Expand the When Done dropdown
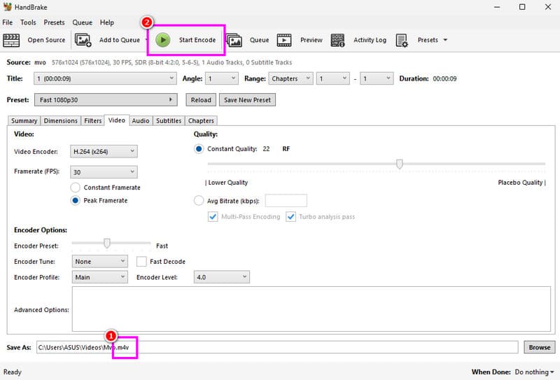 532,372
